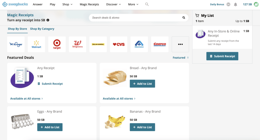
Task: Switch to Shop By Category tab
Action: [x=42, y=29]
